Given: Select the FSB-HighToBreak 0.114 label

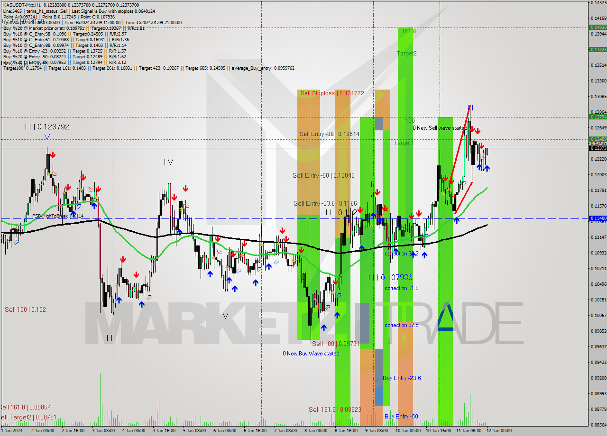Looking at the screenshot, I should tap(58, 216).
